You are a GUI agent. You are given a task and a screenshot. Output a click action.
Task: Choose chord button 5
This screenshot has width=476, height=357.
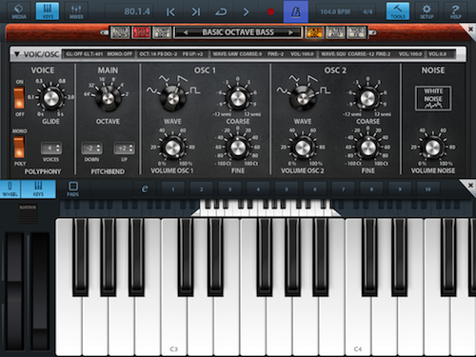pos(287,189)
